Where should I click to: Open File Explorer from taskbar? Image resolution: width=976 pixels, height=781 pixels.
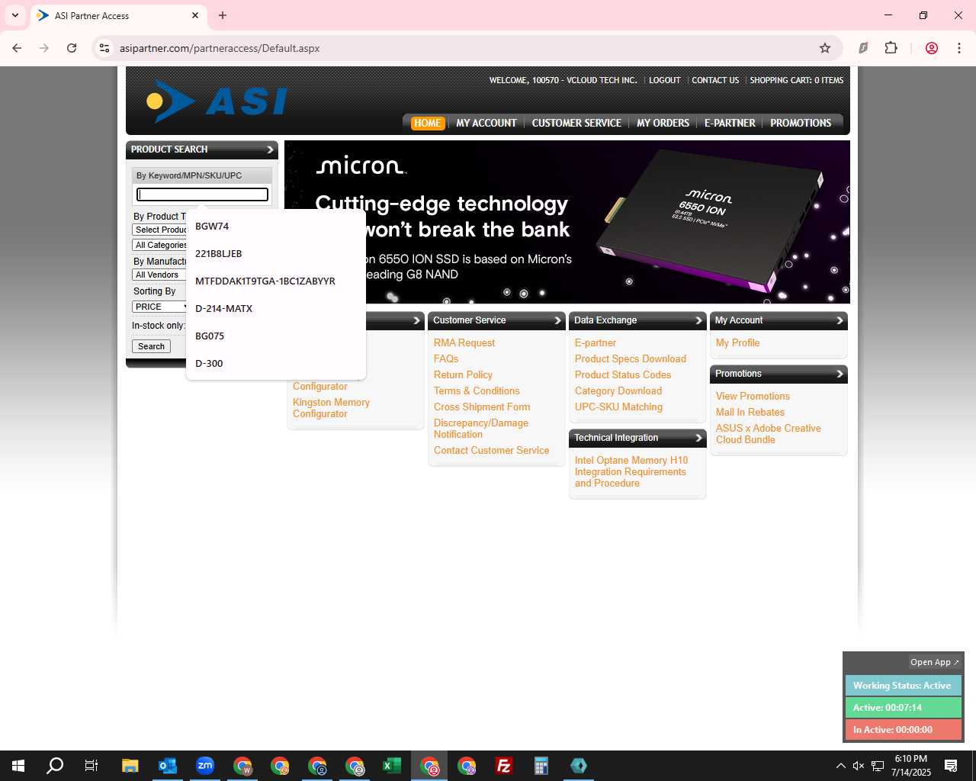click(x=130, y=766)
